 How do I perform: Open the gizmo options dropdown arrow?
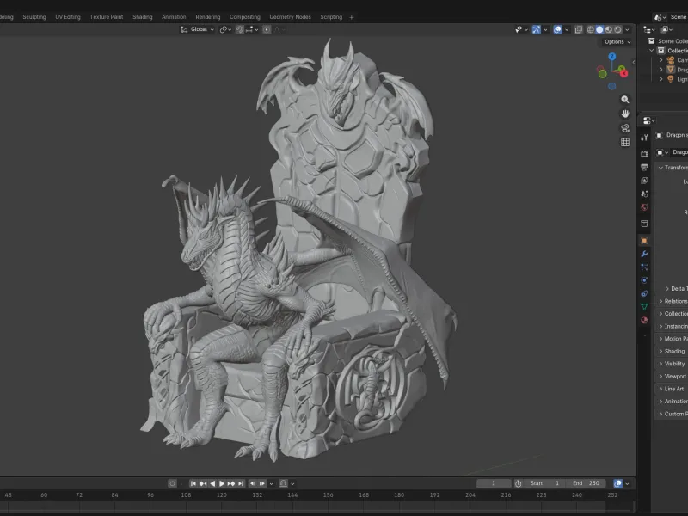click(545, 29)
